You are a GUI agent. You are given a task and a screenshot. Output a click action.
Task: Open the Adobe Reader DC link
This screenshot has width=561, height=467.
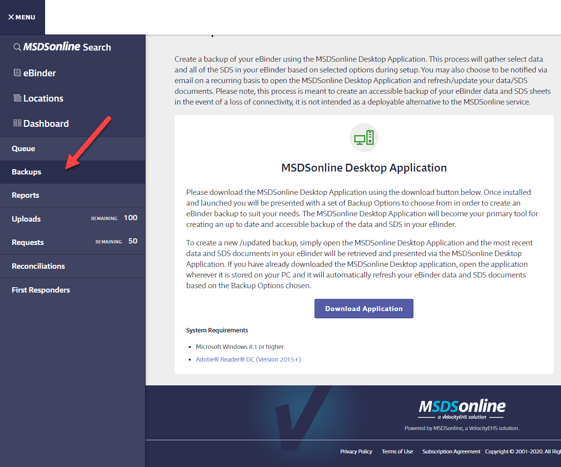pyautogui.click(x=248, y=359)
